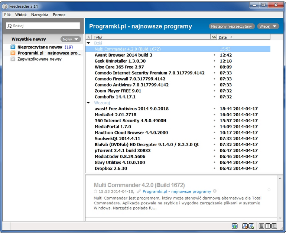Star the article in the preview pane
286x234 pixels.
click(x=95, y=191)
